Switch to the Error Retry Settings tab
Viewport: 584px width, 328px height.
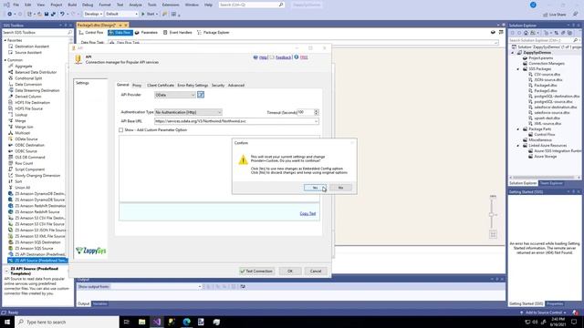tap(193, 85)
